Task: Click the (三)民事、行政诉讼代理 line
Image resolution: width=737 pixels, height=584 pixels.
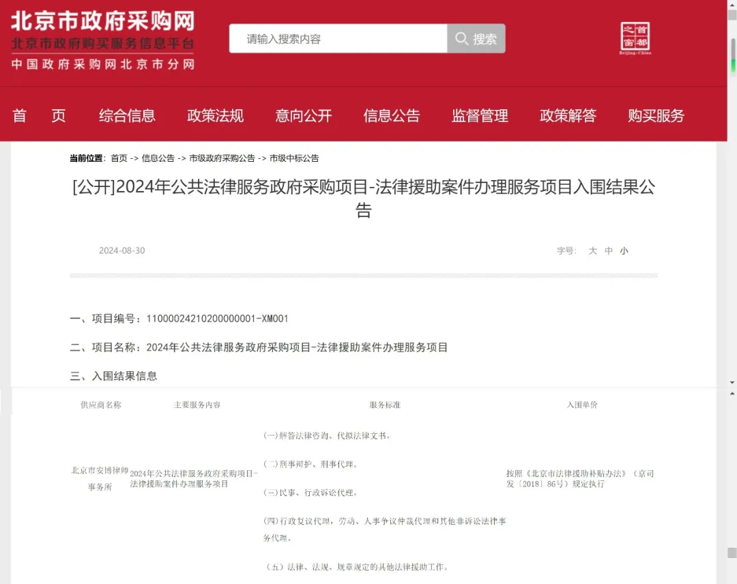Action: 310,493
